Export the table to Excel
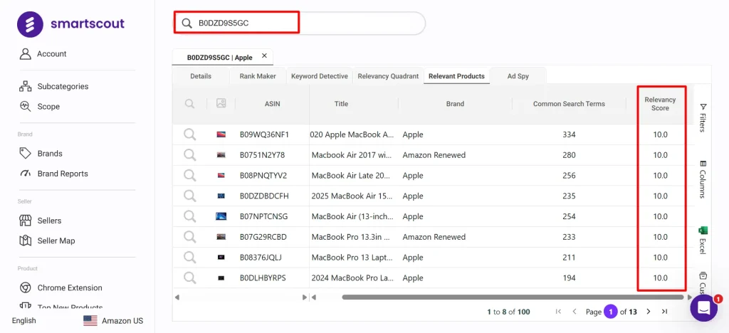 click(x=703, y=240)
